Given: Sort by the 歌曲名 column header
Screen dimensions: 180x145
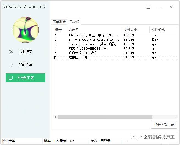Looking at the screenshot, I should [95, 30].
